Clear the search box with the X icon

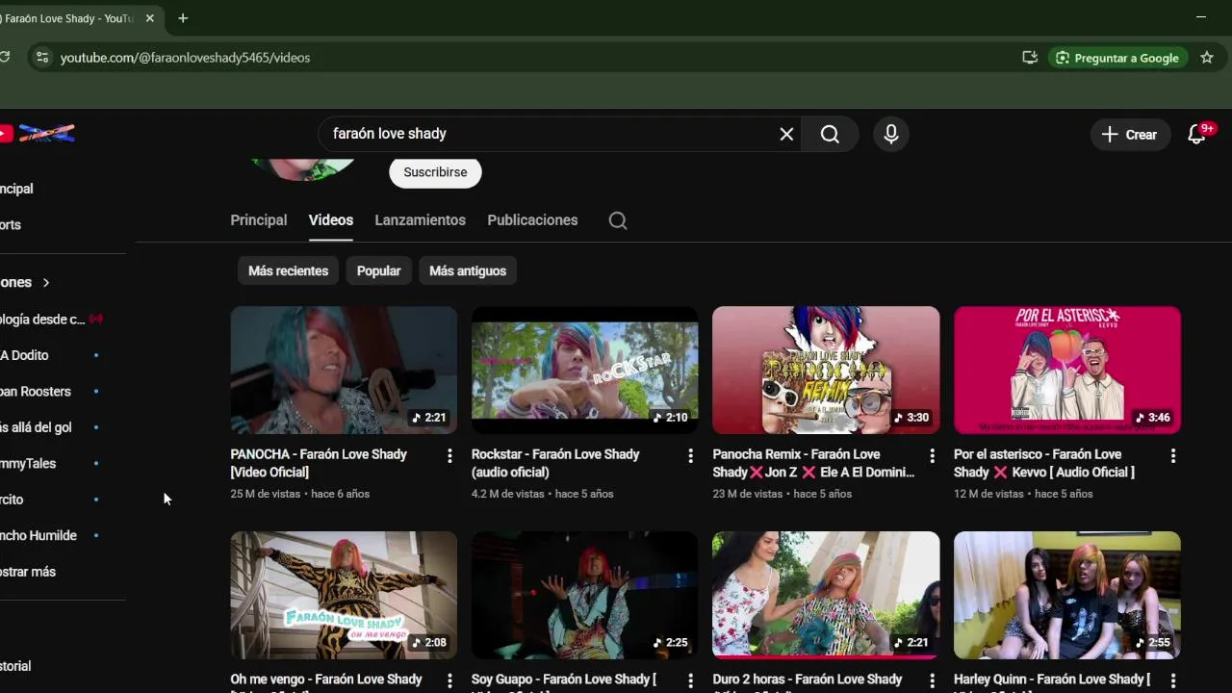(x=786, y=134)
